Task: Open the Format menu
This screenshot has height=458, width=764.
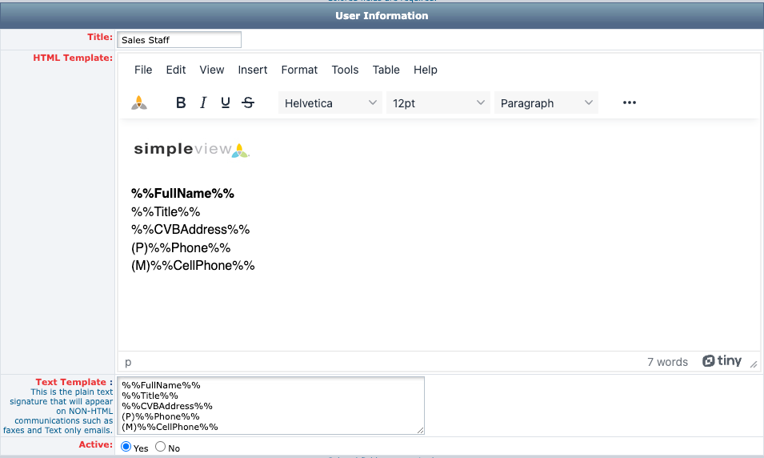Action: (299, 70)
